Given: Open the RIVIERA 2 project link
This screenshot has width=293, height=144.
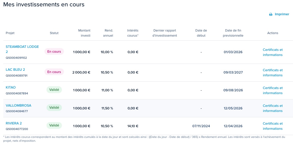Looking at the screenshot, I should [14, 123].
